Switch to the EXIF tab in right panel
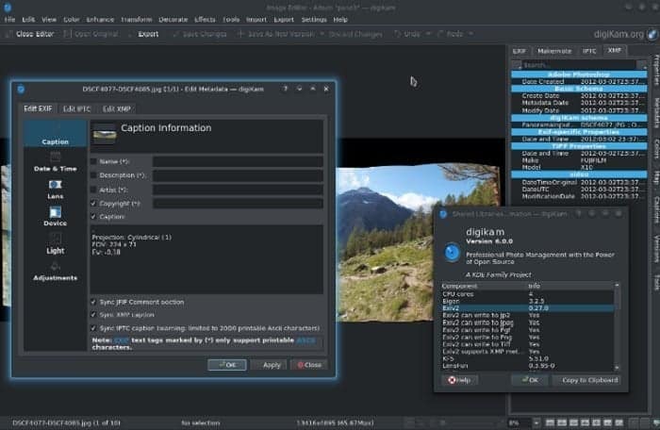660x430 pixels. pyautogui.click(x=519, y=51)
